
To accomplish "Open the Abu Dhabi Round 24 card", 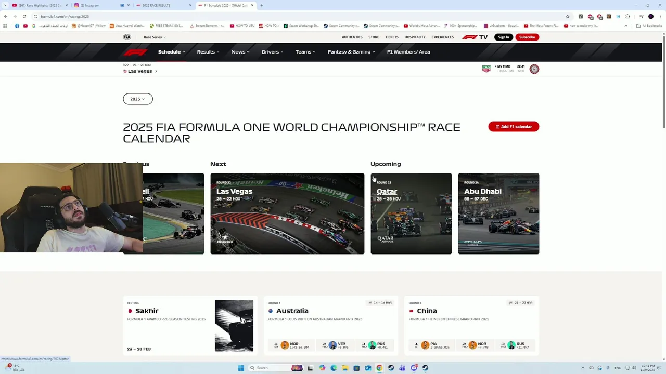I will pyautogui.click(x=498, y=213).
